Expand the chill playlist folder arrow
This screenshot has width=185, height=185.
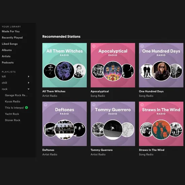point(29,83)
